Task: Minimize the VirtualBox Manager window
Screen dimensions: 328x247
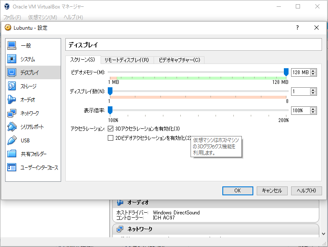Action: [x=279, y=6]
